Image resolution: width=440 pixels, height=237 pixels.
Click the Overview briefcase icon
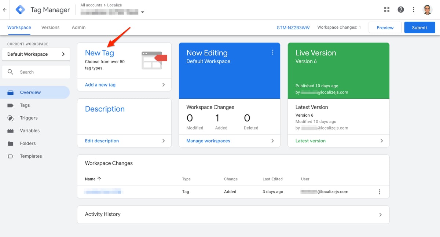[x=11, y=92]
